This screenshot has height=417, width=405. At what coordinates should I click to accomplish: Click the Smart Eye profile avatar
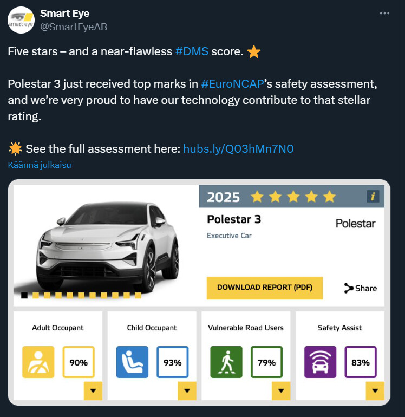coord(21,20)
